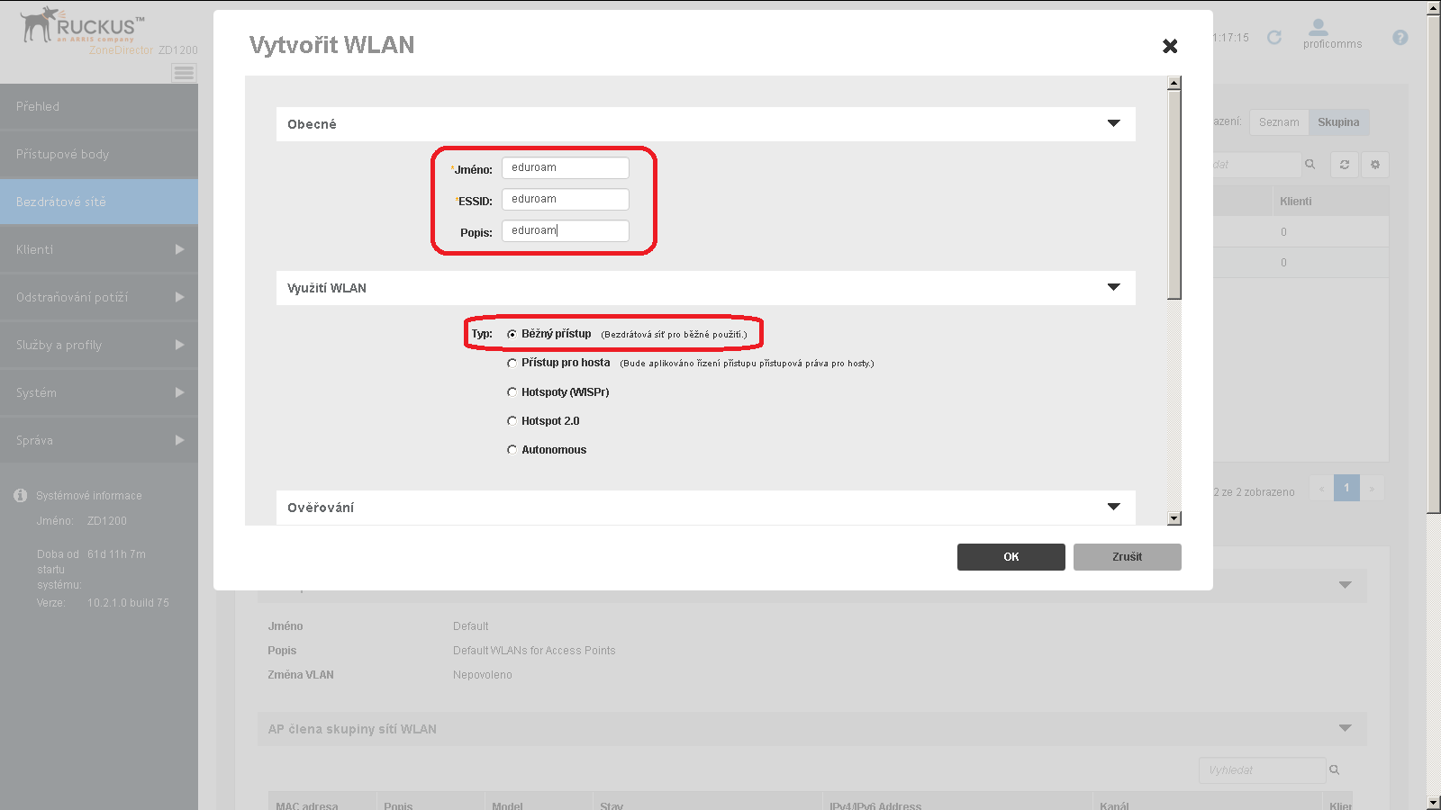Collapse the Využití WLAN section
This screenshot has height=810, width=1441.
point(1115,288)
